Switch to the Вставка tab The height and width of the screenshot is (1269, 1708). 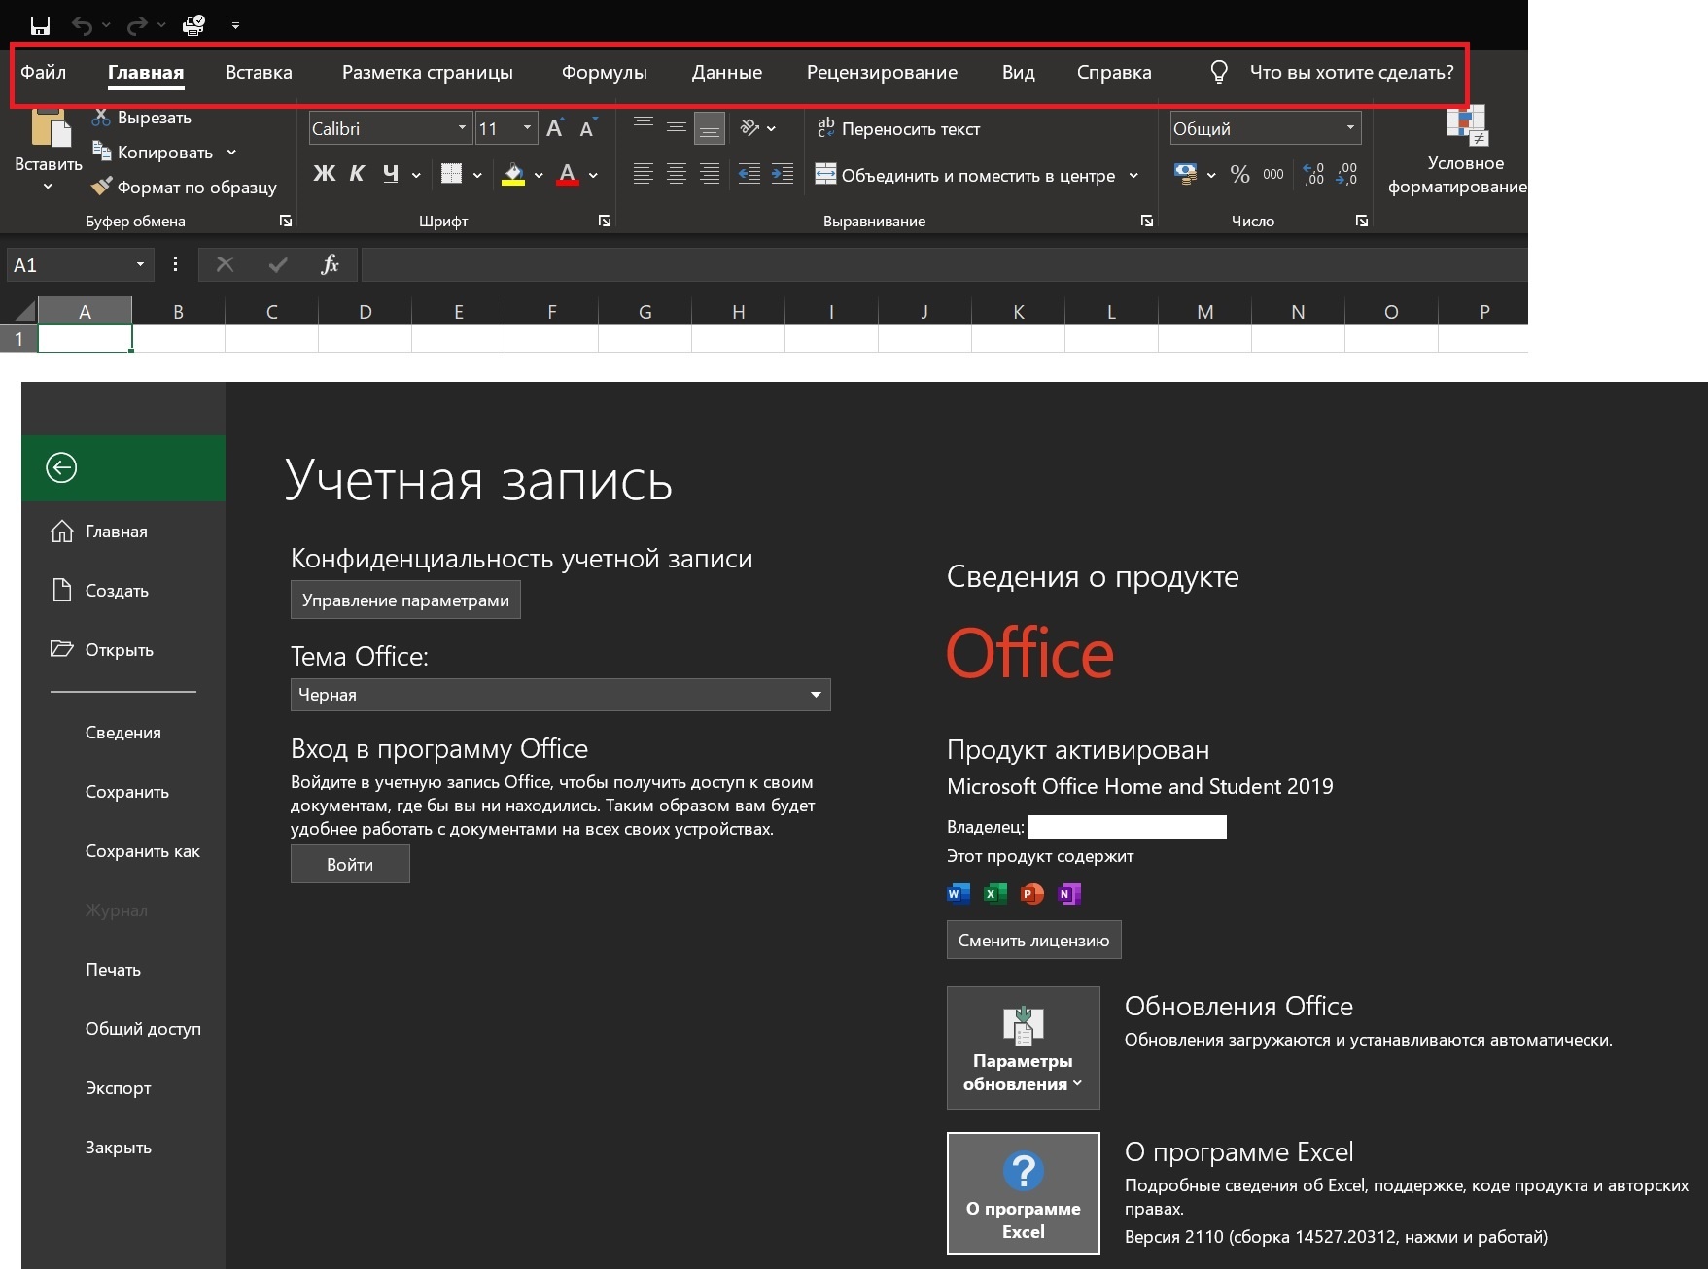pyautogui.click(x=259, y=72)
